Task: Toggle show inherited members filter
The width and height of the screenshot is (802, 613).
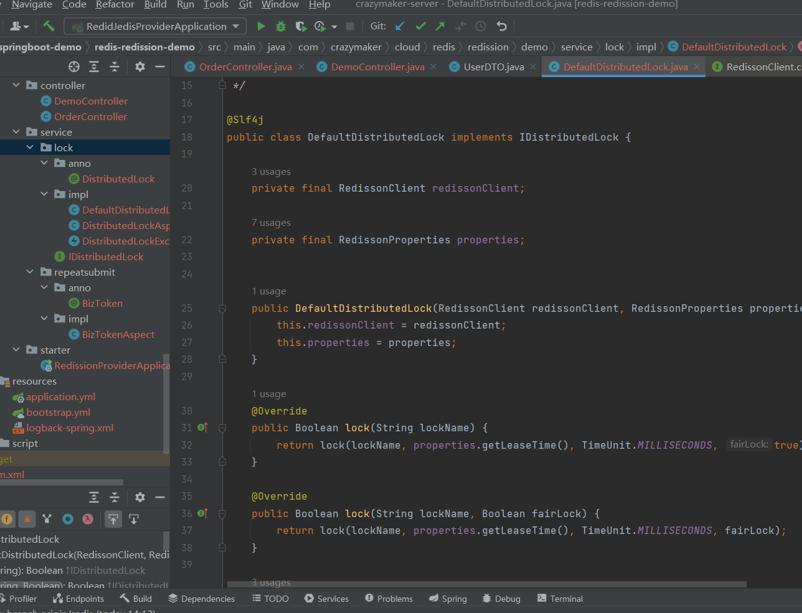Action: [x=47, y=519]
